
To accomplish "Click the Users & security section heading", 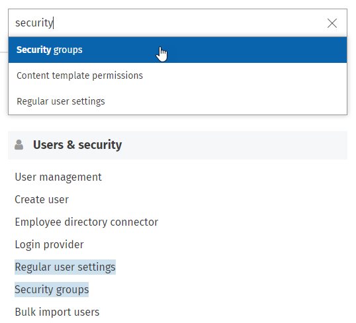I will pos(77,145).
